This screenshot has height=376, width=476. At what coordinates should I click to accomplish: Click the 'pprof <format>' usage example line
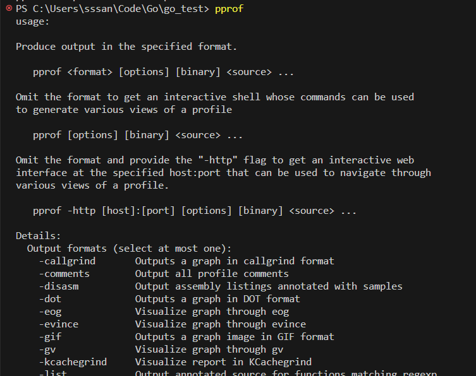point(163,72)
